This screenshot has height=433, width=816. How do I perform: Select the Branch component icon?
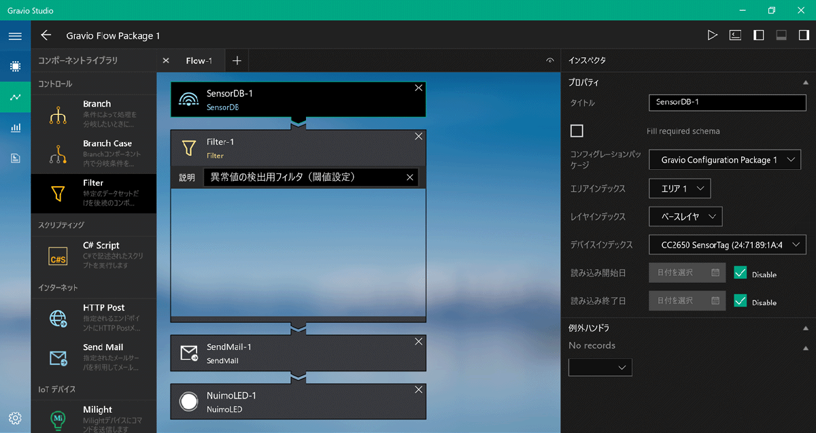pos(58,116)
